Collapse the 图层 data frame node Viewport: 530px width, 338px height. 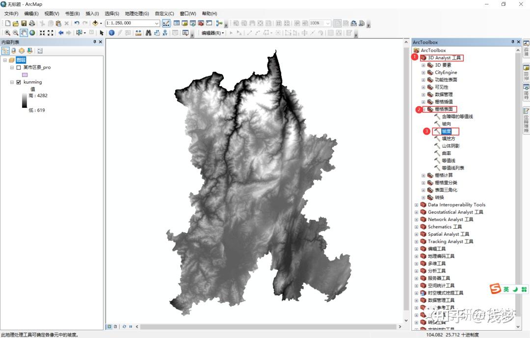[x=5, y=60]
